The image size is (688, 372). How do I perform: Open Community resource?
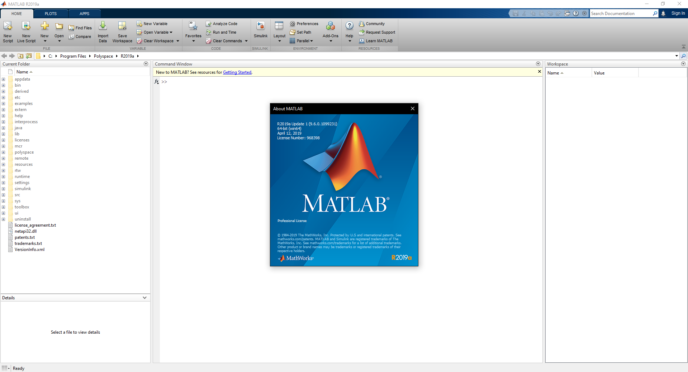pyautogui.click(x=372, y=24)
